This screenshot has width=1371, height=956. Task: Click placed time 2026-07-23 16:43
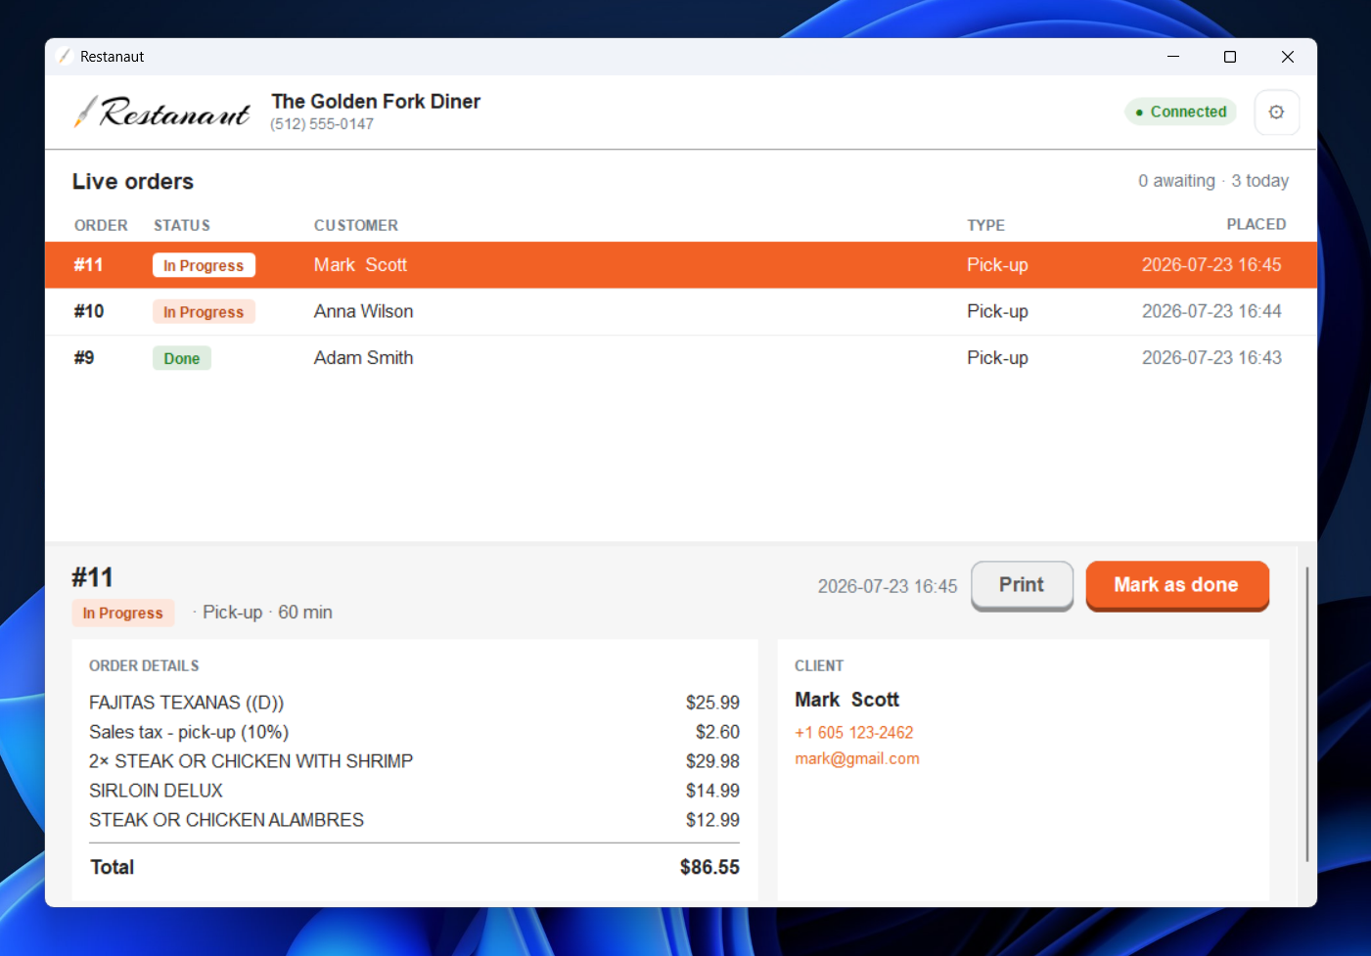point(1211,358)
